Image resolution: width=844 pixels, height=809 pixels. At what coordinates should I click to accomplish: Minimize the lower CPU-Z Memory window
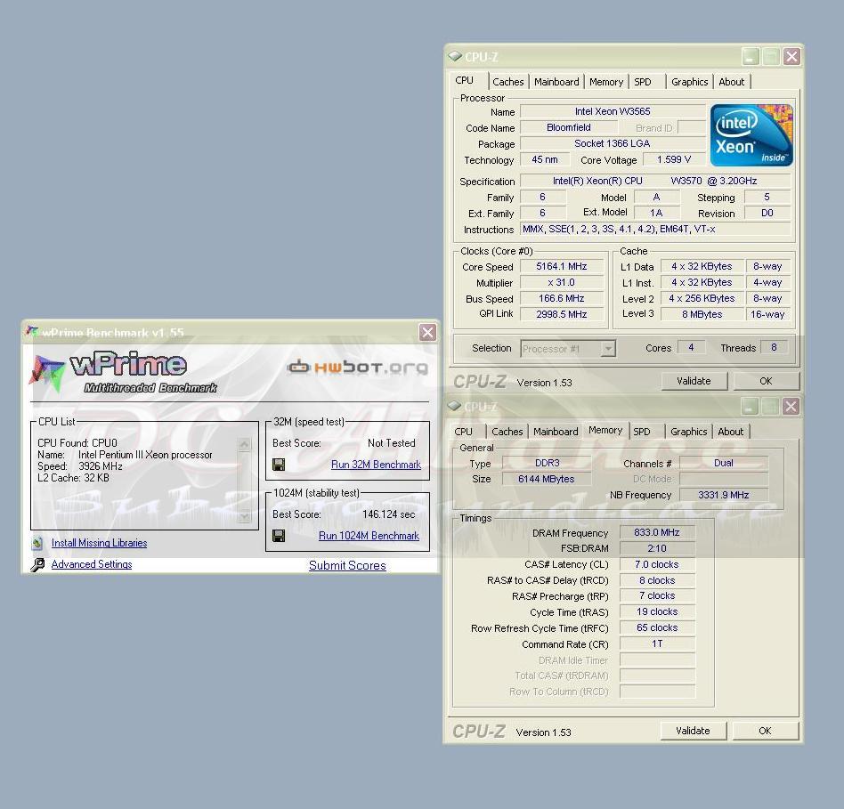click(750, 406)
